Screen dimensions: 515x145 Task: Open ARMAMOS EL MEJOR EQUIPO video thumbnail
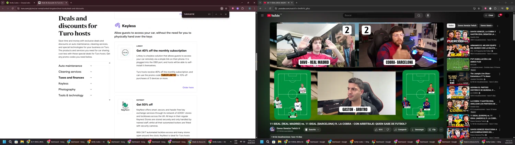tap(458, 51)
